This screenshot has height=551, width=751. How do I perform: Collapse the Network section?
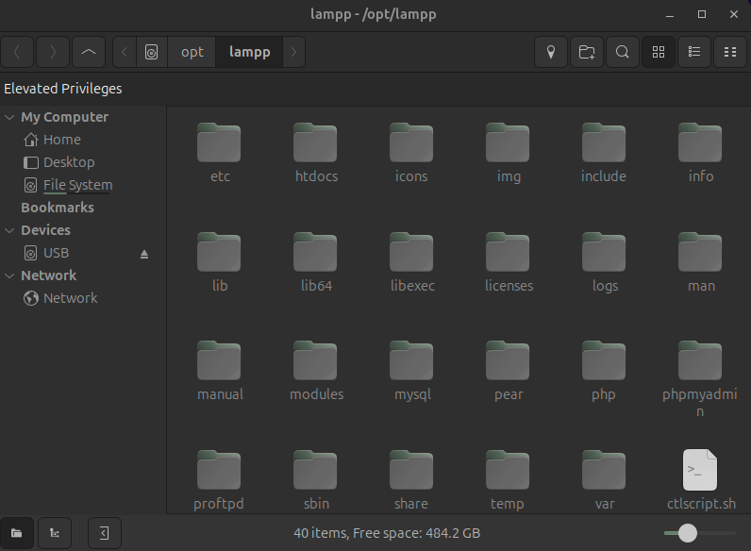click(9, 275)
